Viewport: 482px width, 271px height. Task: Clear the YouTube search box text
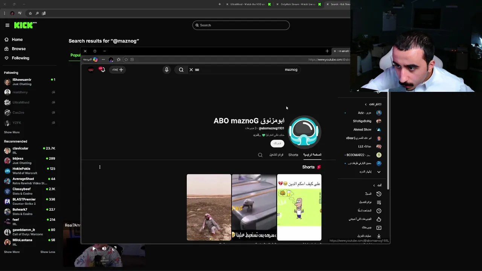[191, 70]
